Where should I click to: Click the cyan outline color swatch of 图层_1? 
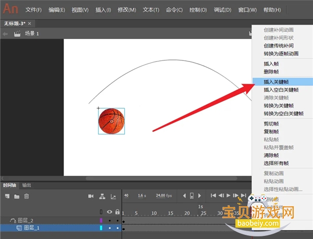(x=101, y=228)
